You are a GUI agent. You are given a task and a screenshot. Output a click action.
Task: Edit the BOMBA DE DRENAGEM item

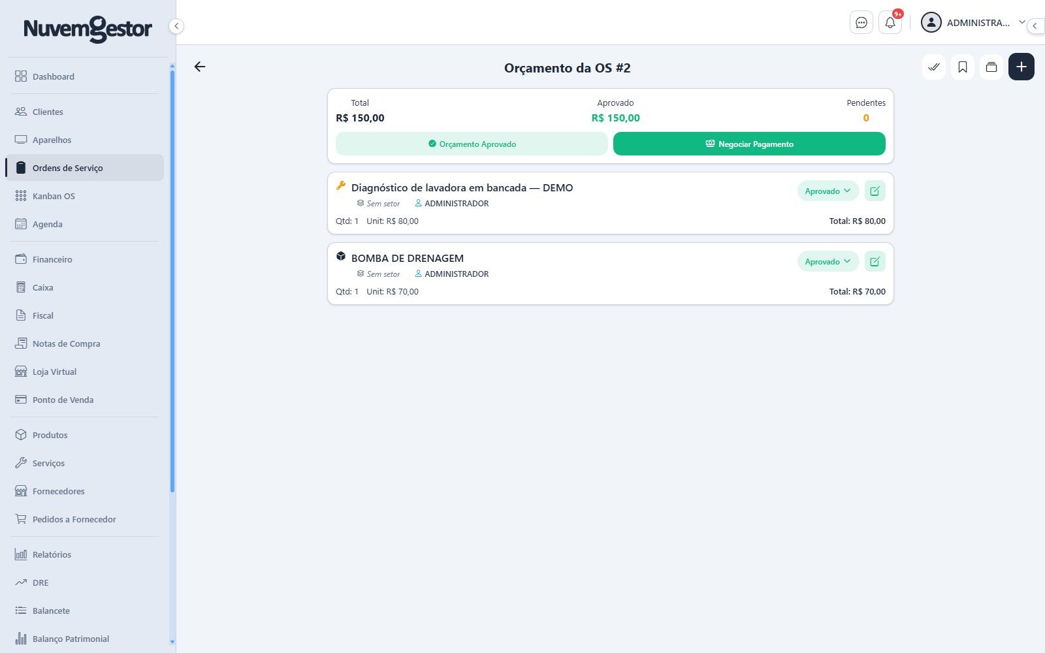tap(875, 261)
